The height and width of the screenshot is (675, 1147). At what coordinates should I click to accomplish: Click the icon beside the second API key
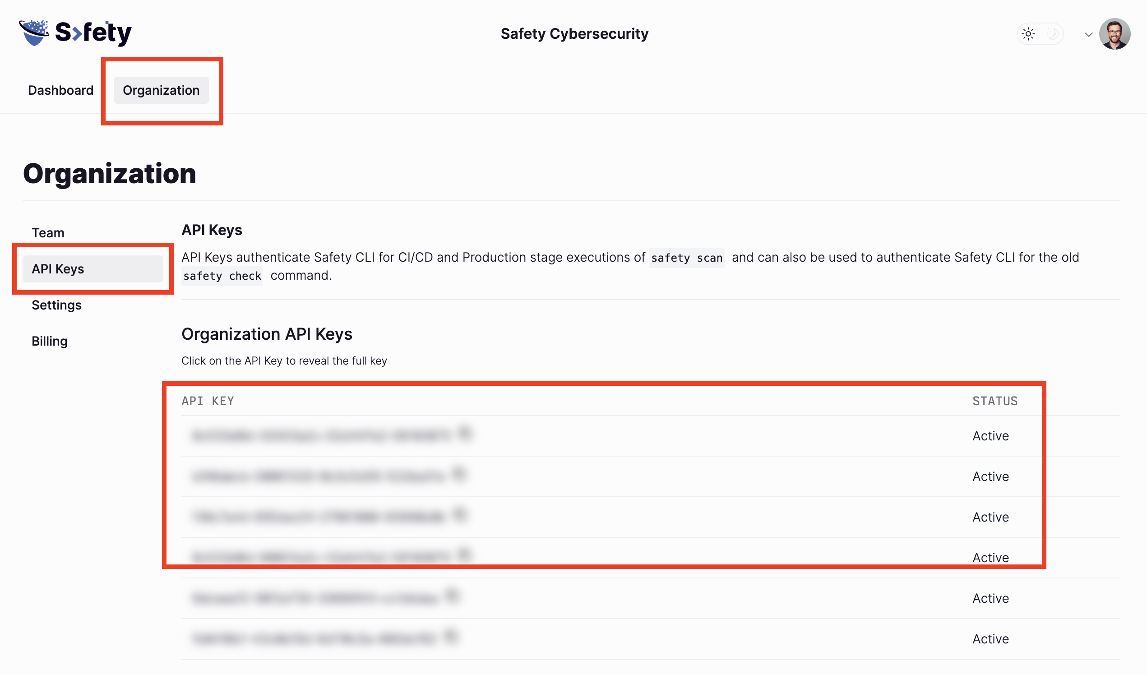459,474
